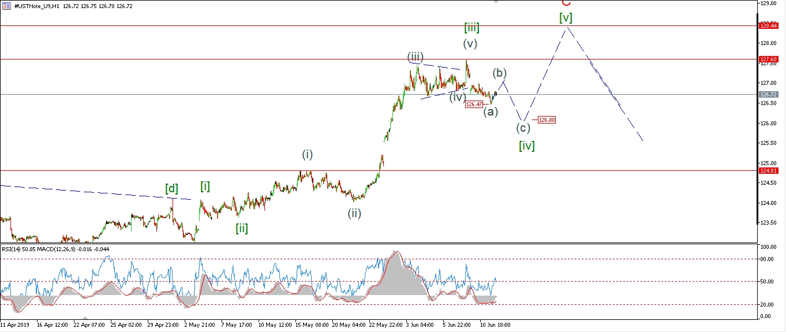The height and width of the screenshot is (332, 786).
Task: Click the RSI(14) MACD indicator label
Action: (56, 249)
